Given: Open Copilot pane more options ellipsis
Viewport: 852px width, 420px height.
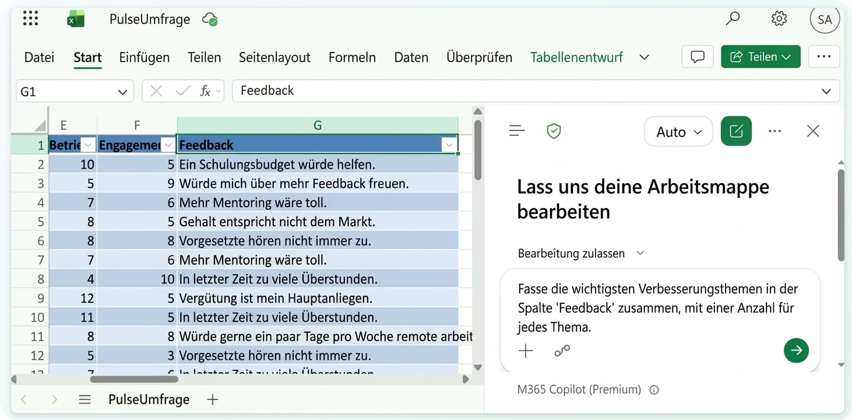Looking at the screenshot, I should [x=775, y=131].
